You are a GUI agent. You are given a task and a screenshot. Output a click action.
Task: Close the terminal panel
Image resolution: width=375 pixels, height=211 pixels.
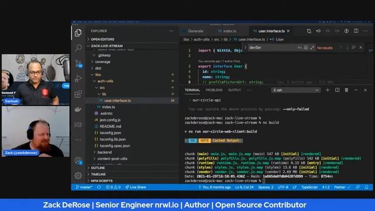(365, 90)
